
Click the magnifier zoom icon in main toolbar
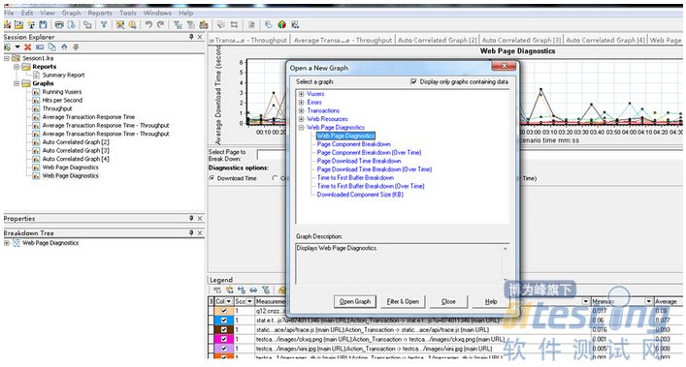pyautogui.click(x=132, y=25)
